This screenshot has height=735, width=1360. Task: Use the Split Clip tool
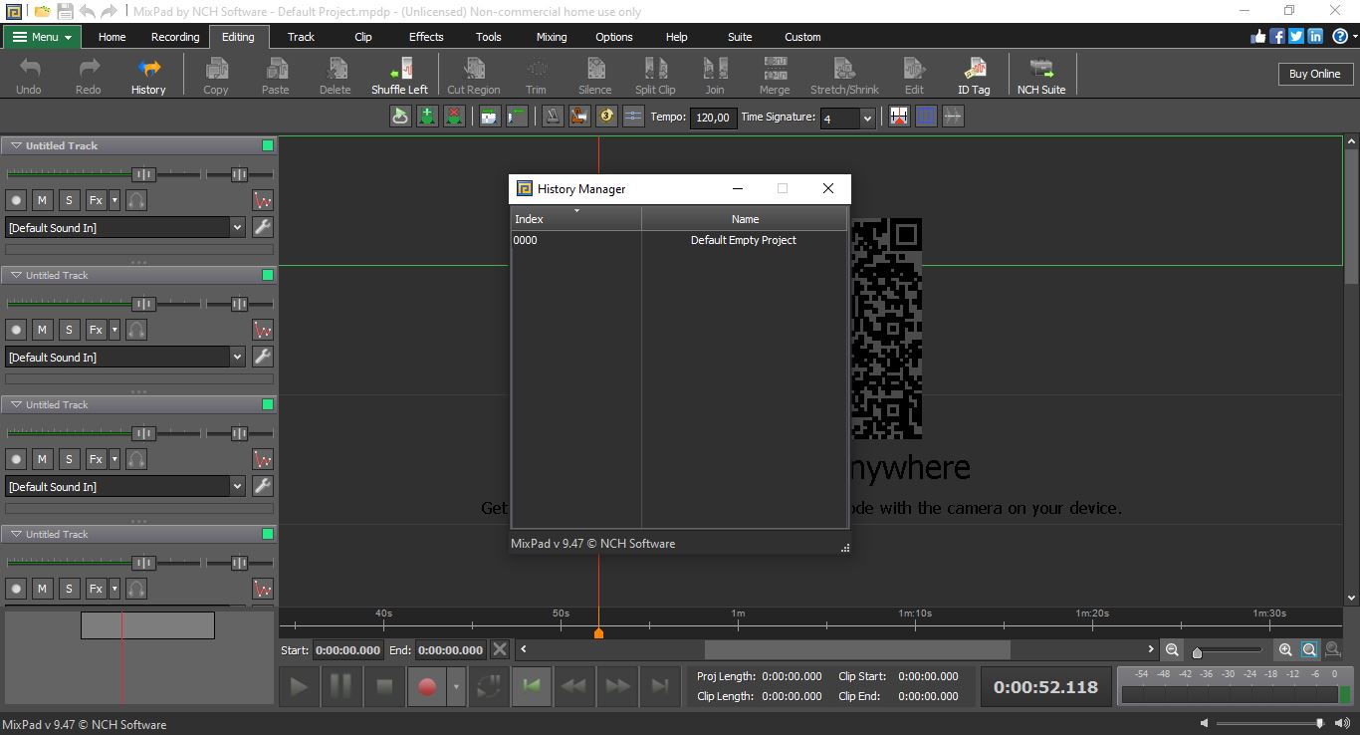click(655, 77)
